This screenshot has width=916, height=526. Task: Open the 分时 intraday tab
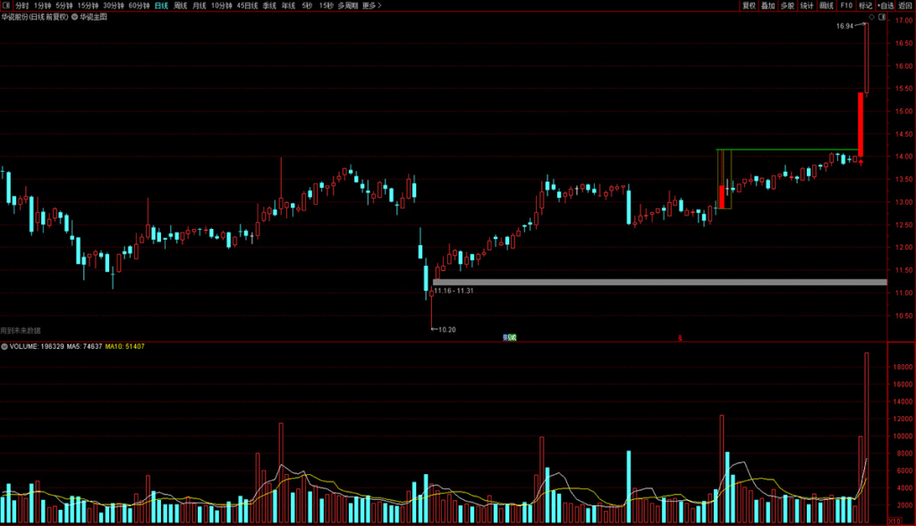(x=21, y=5)
